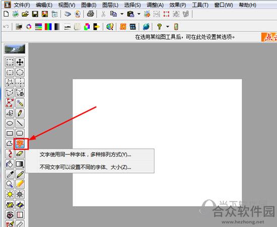Select the red-eye removal tool
Image resolution: width=277 pixels, height=227 pixels.
10,215
